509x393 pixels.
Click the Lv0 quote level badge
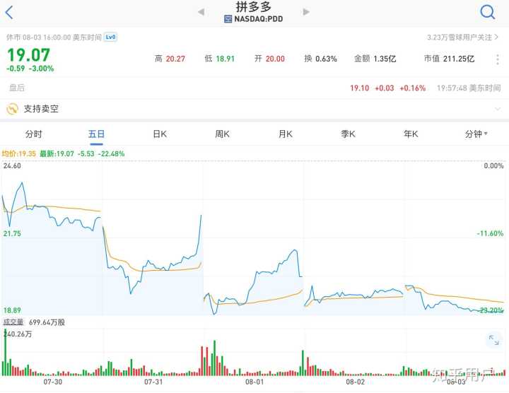(x=110, y=37)
